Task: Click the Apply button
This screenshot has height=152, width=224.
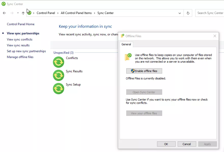Action: (x=207, y=144)
